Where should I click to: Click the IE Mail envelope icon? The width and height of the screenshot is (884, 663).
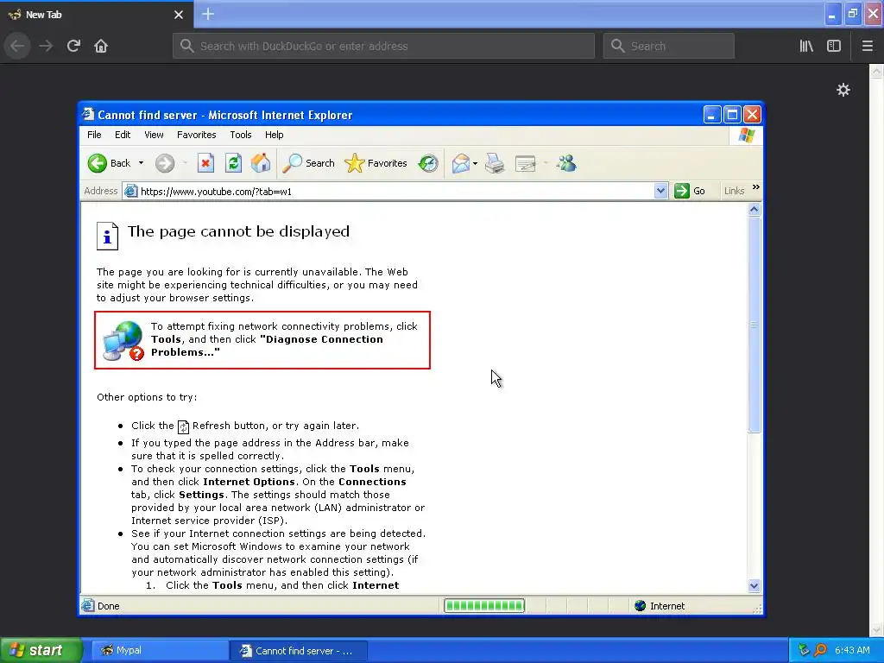(461, 163)
